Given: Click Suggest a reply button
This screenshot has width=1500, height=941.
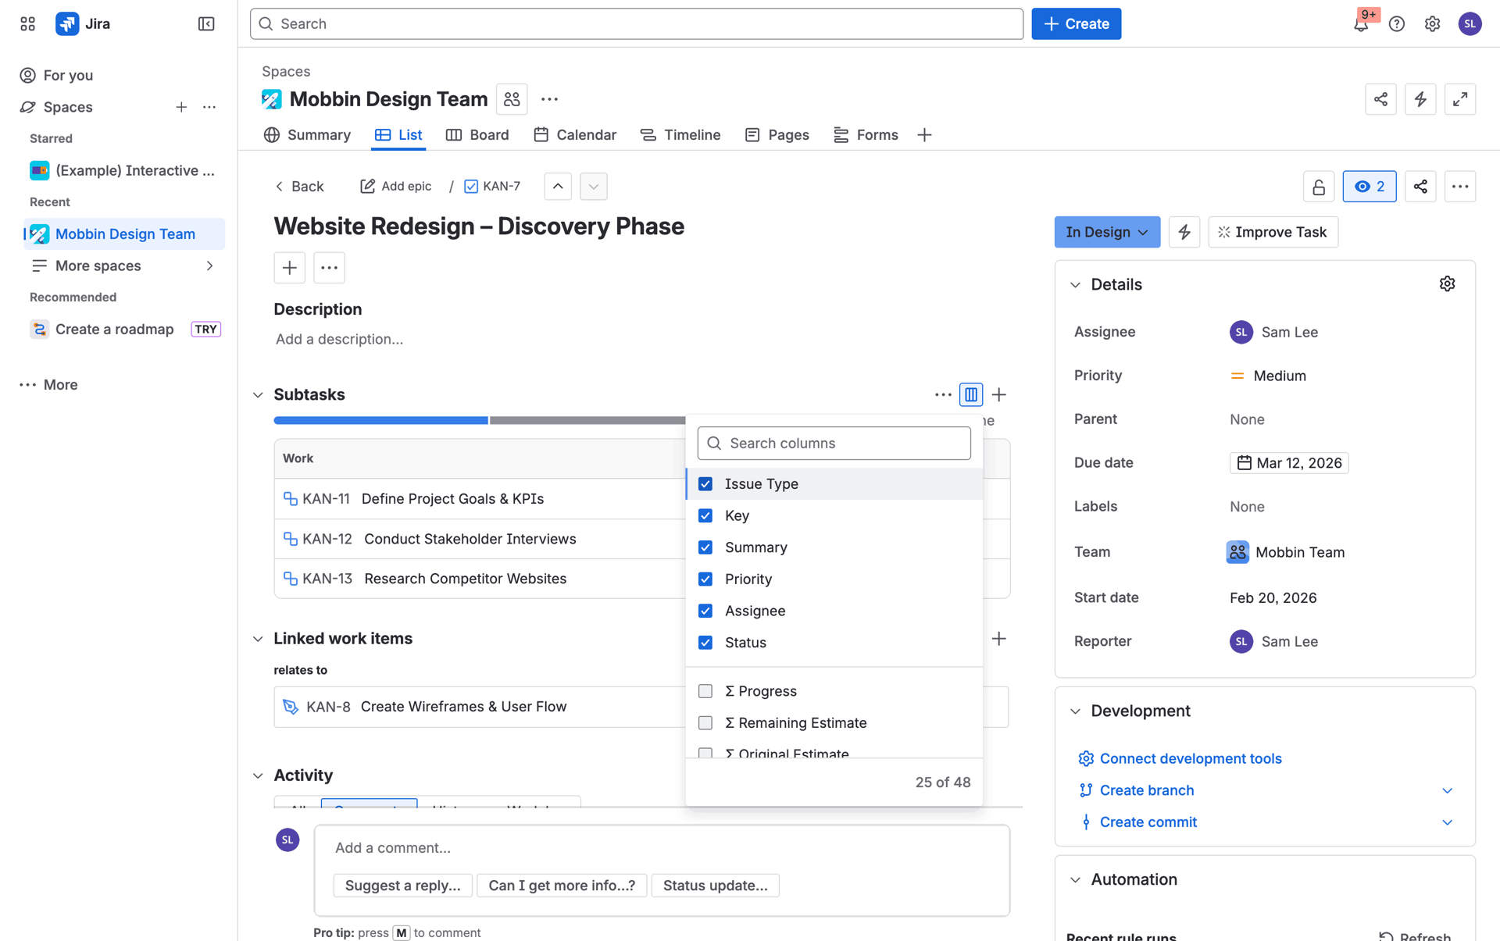Looking at the screenshot, I should point(402,886).
